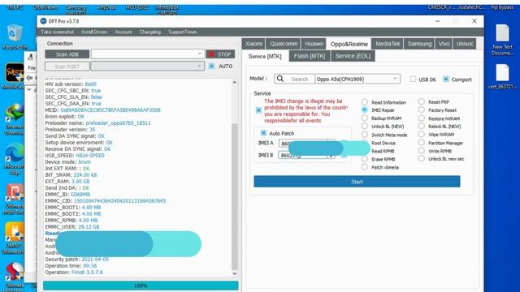
Task: Click the Scan ADB button
Action: pyautogui.click(x=67, y=54)
